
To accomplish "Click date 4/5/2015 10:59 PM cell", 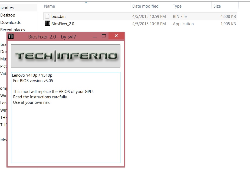I will (149, 17).
